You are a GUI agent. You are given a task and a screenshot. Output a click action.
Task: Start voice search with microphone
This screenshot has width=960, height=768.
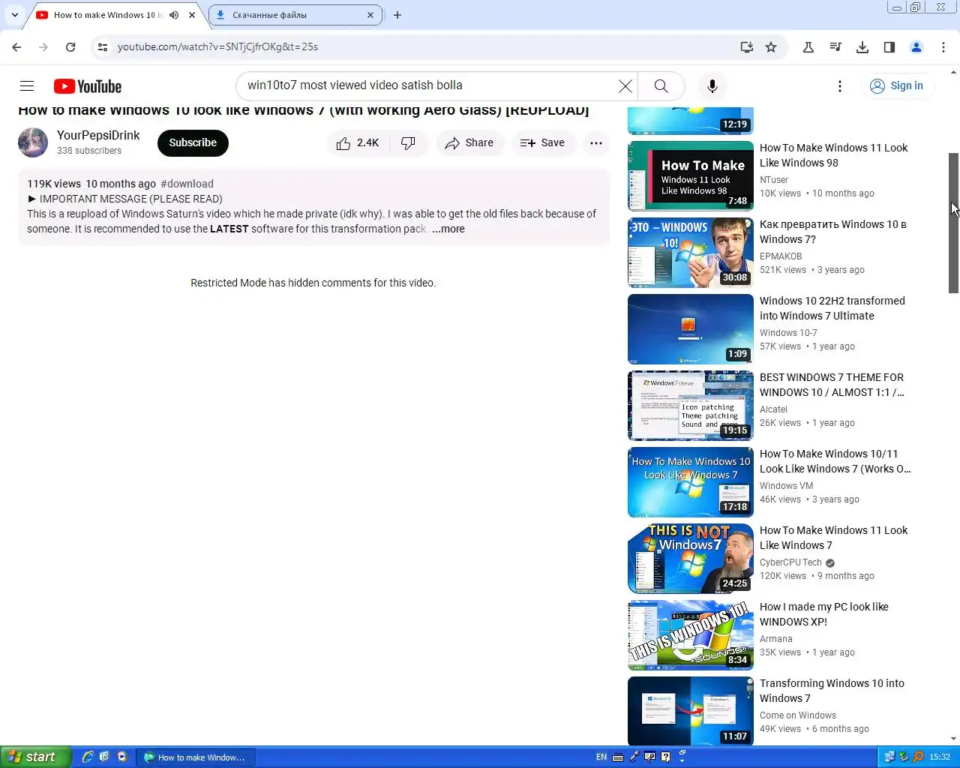pos(712,85)
